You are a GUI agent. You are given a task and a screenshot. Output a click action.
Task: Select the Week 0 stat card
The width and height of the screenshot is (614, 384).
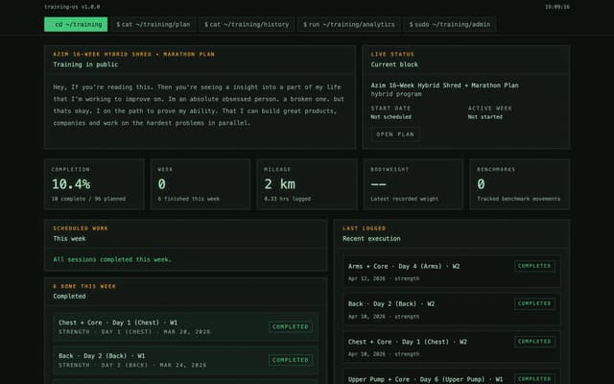[x=201, y=184]
